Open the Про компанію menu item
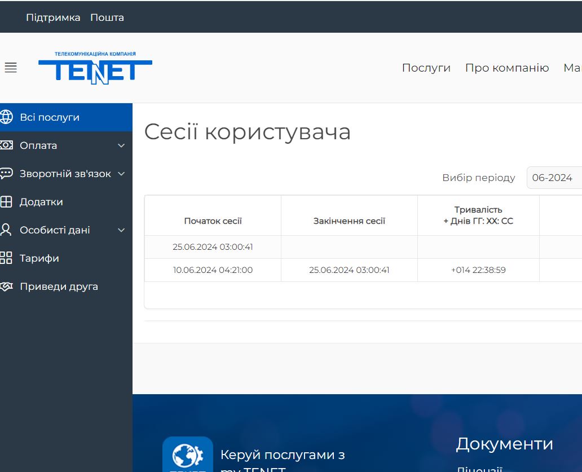The image size is (582, 472). pos(506,68)
